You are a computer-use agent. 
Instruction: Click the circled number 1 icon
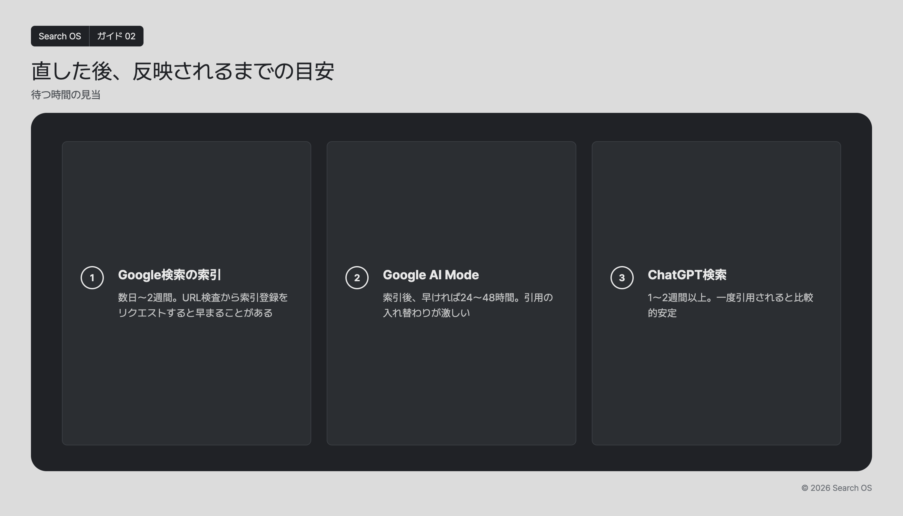pyautogui.click(x=92, y=277)
